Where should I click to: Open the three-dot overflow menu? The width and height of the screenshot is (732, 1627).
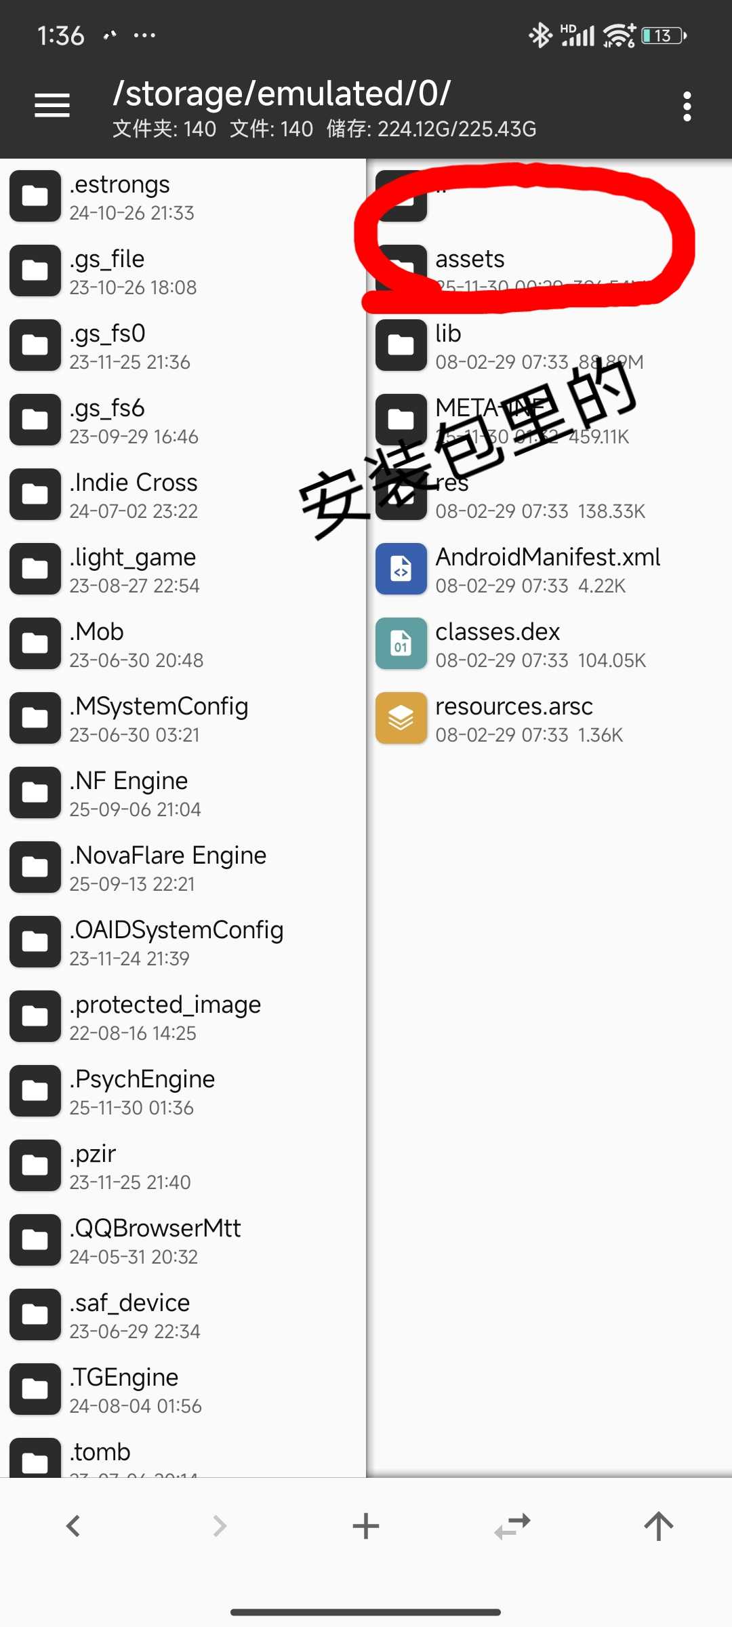(x=687, y=106)
